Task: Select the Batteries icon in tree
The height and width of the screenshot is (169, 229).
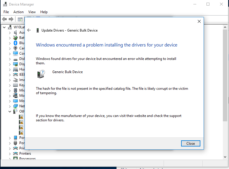Action: tap(15, 38)
